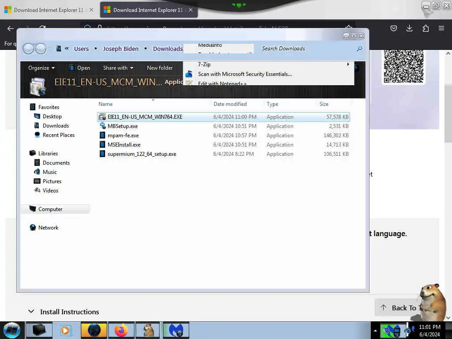Open Firefox extensions puzzle icon

[x=426, y=28]
